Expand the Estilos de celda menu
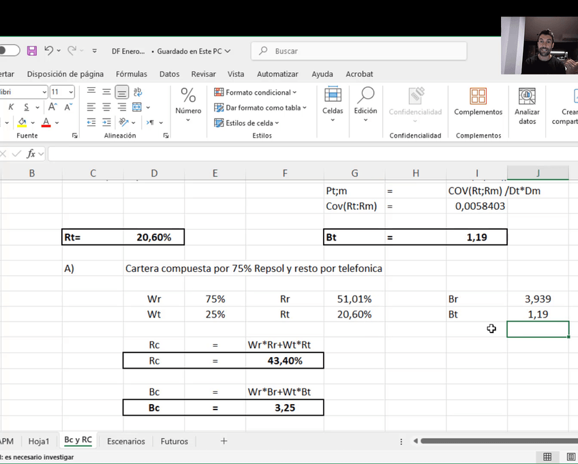This screenshot has width=578, height=464. coord(246,123)
